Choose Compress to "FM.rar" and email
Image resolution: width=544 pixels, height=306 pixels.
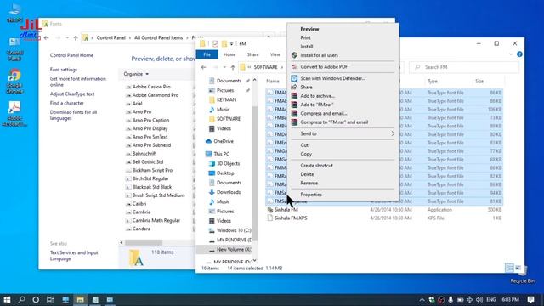coord(334,122)
